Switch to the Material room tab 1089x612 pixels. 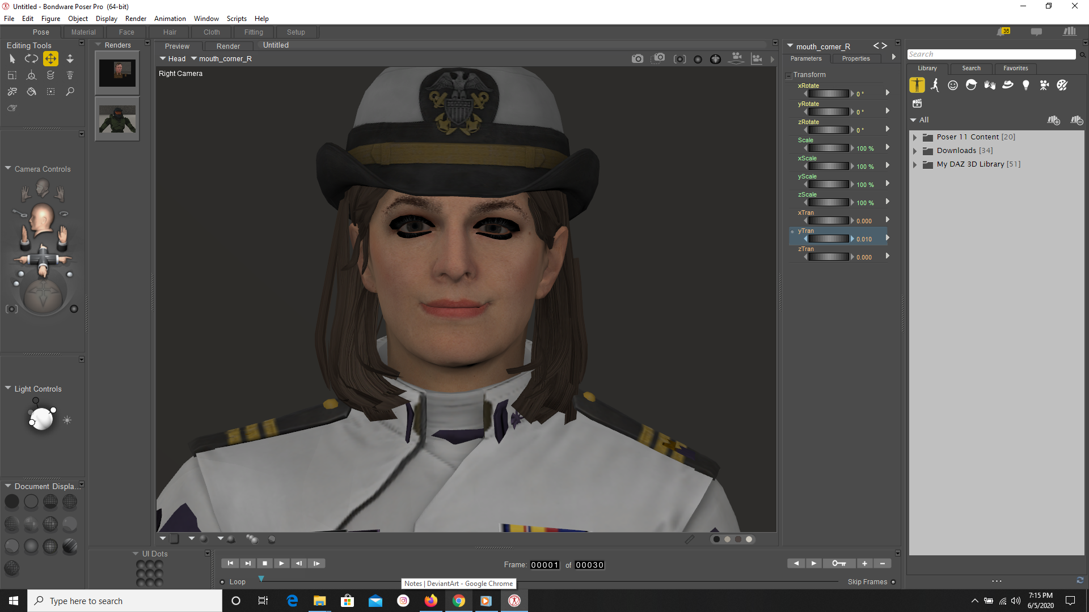pos(83,32)
